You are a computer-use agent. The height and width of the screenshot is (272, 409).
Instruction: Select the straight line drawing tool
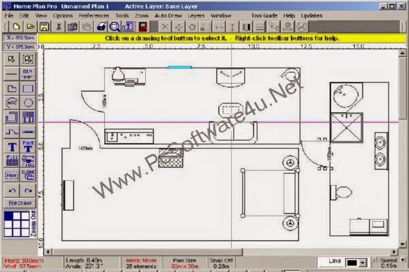pyautogui.click(x=12, y=74)
